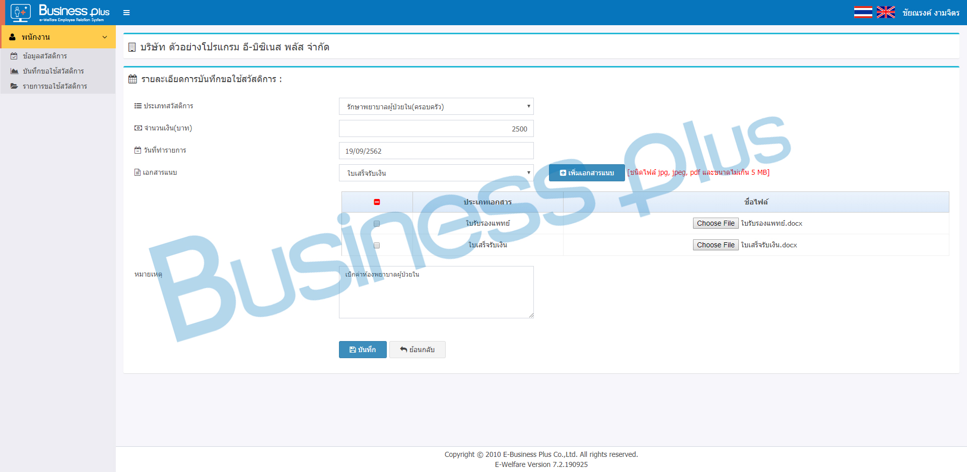
Task: Click ประเภทเอกสาร column header
Action: coord(488,202)
